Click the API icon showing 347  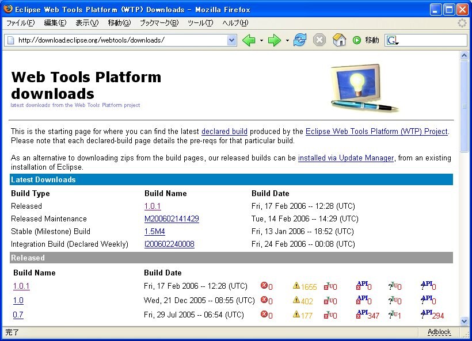point(362,314)
